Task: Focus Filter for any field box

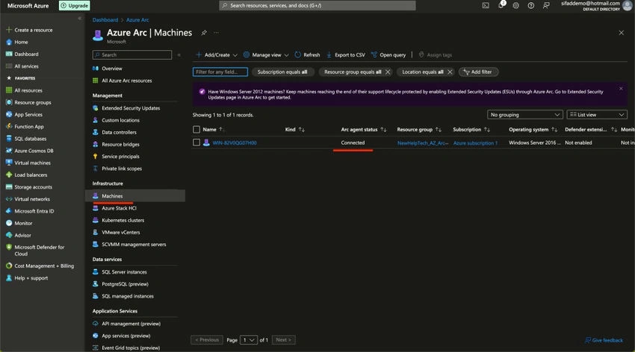Action: 220,72
